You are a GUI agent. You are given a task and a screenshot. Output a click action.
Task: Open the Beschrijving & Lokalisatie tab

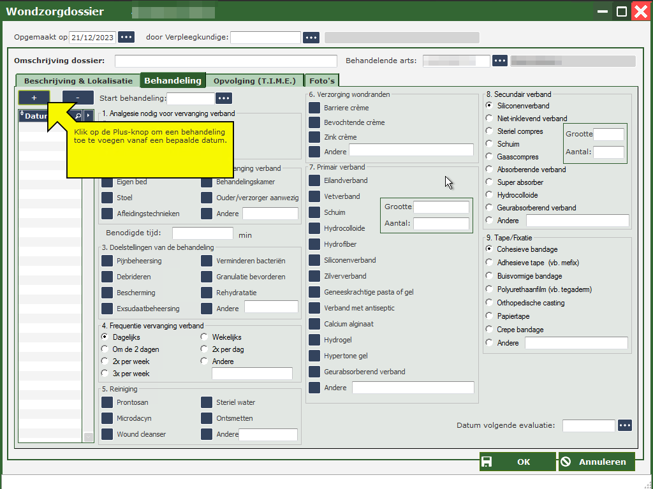(78, 81)
